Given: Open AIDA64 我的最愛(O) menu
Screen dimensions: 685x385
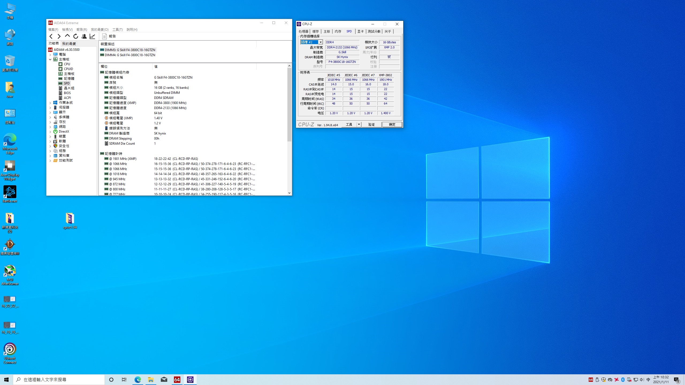Looking at the screenshot, I should 100,30.
